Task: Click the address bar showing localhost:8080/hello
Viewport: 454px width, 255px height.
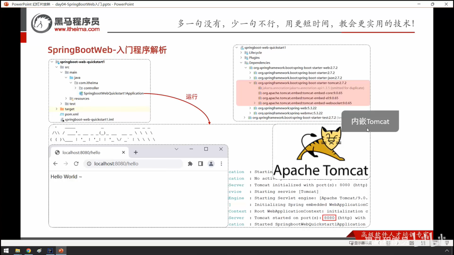Action: (133, 164)
